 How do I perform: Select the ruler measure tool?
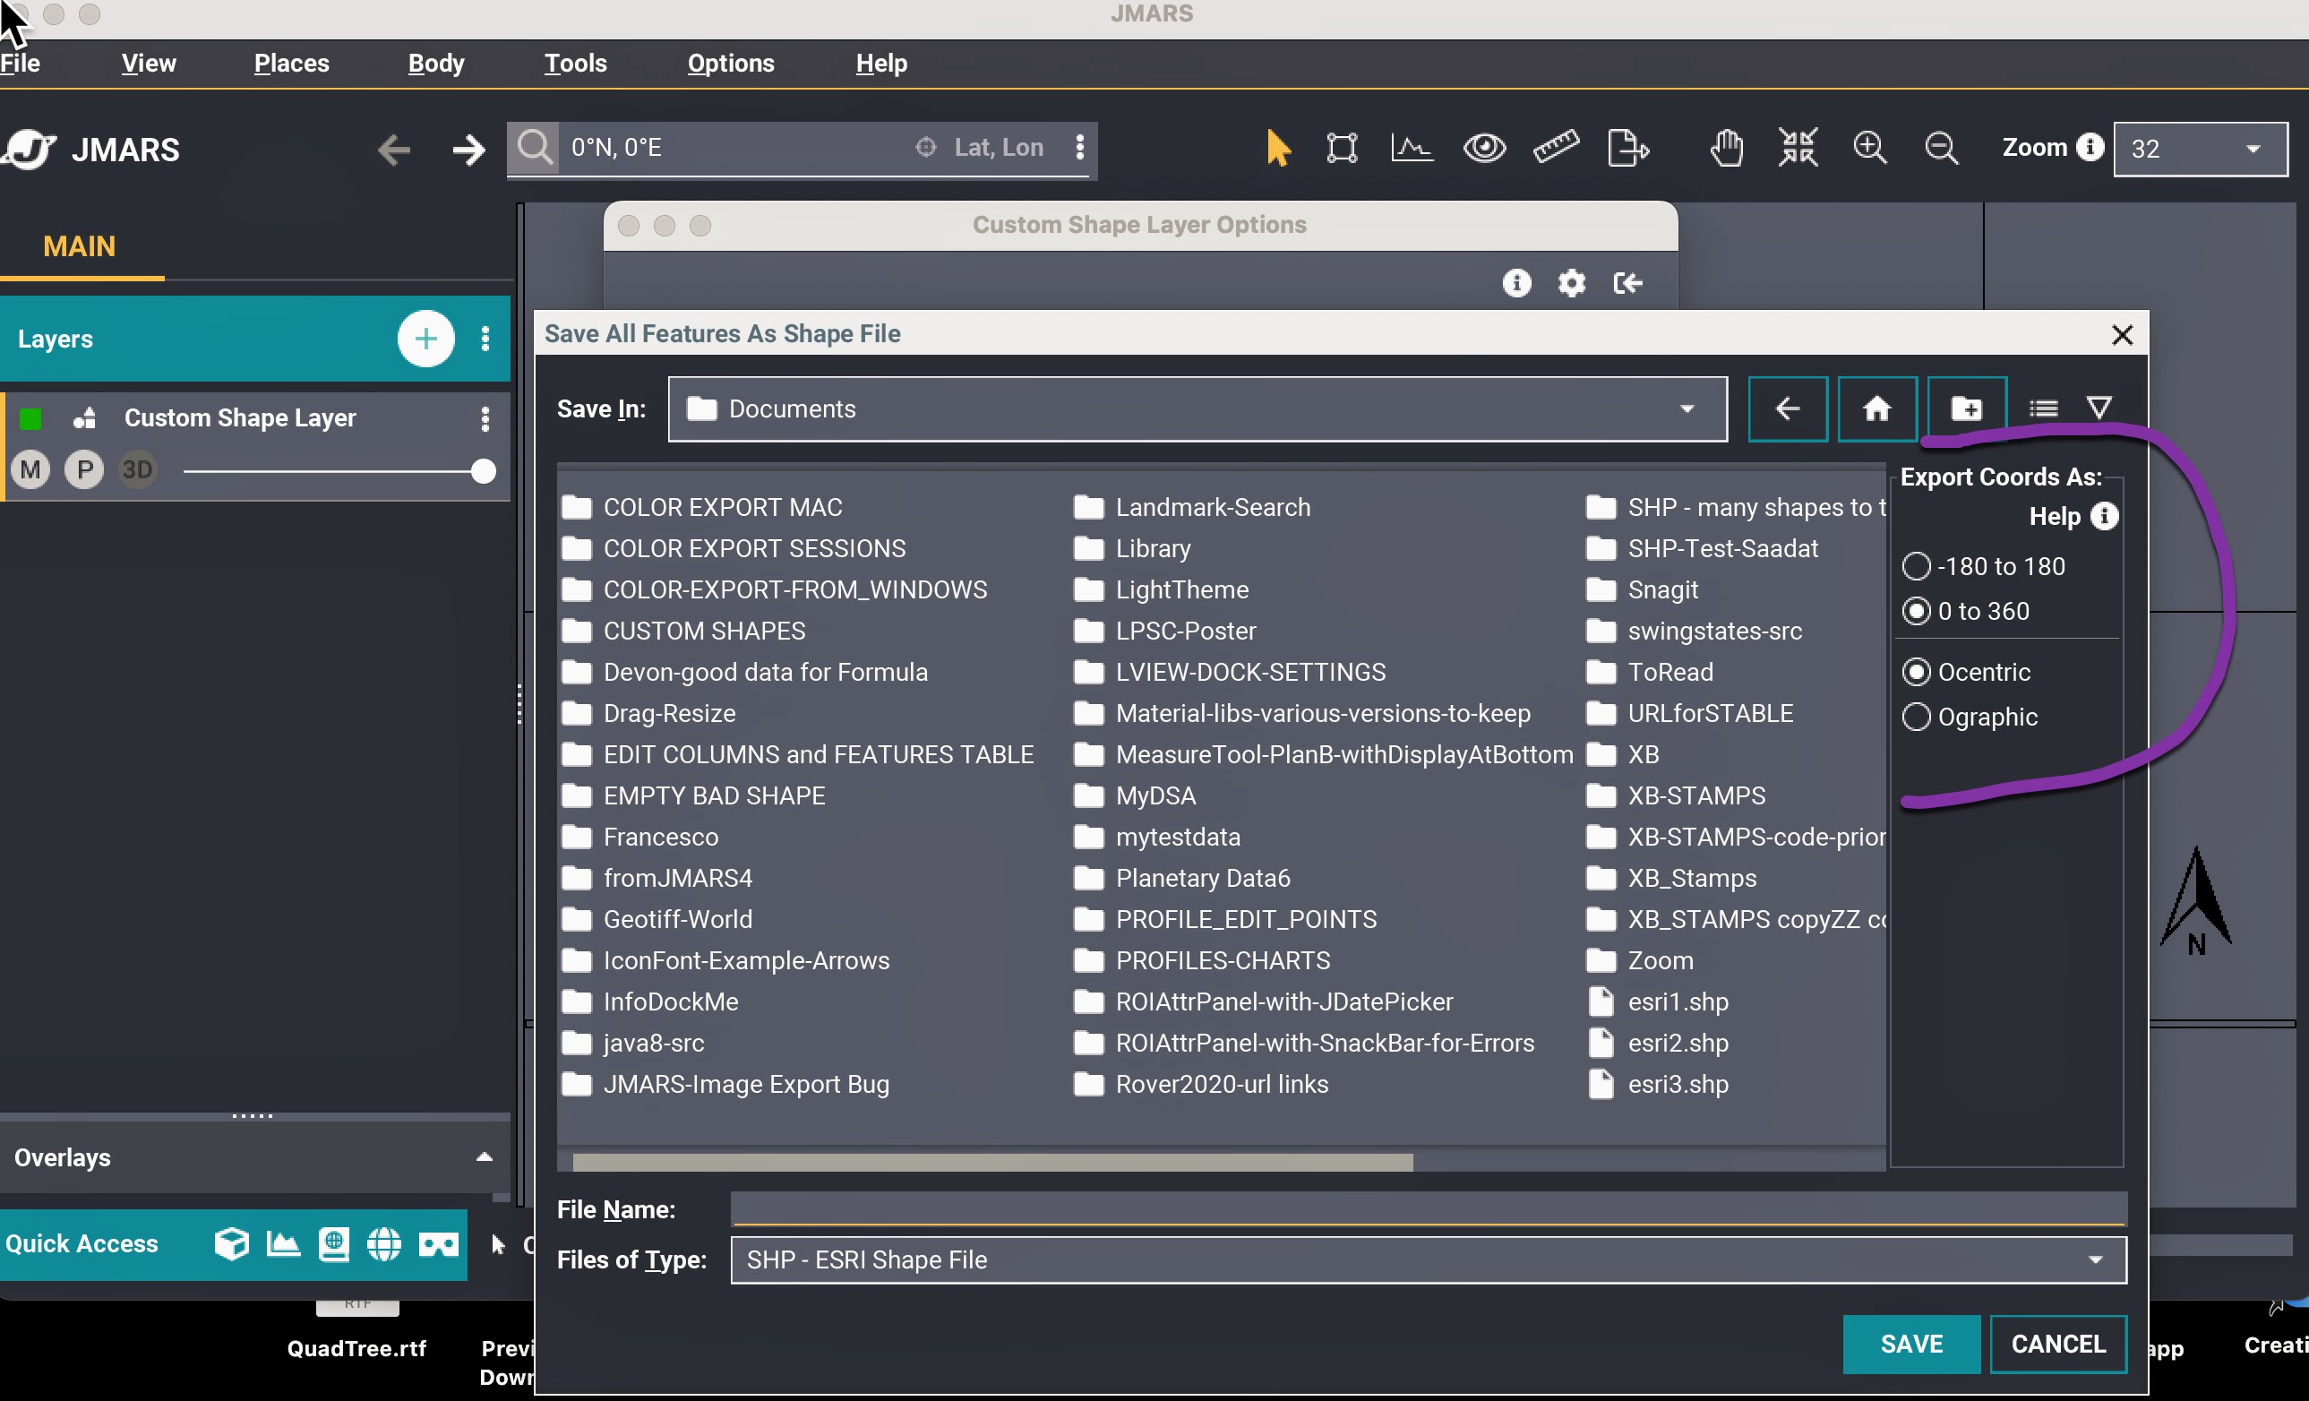pos(1555,147)
